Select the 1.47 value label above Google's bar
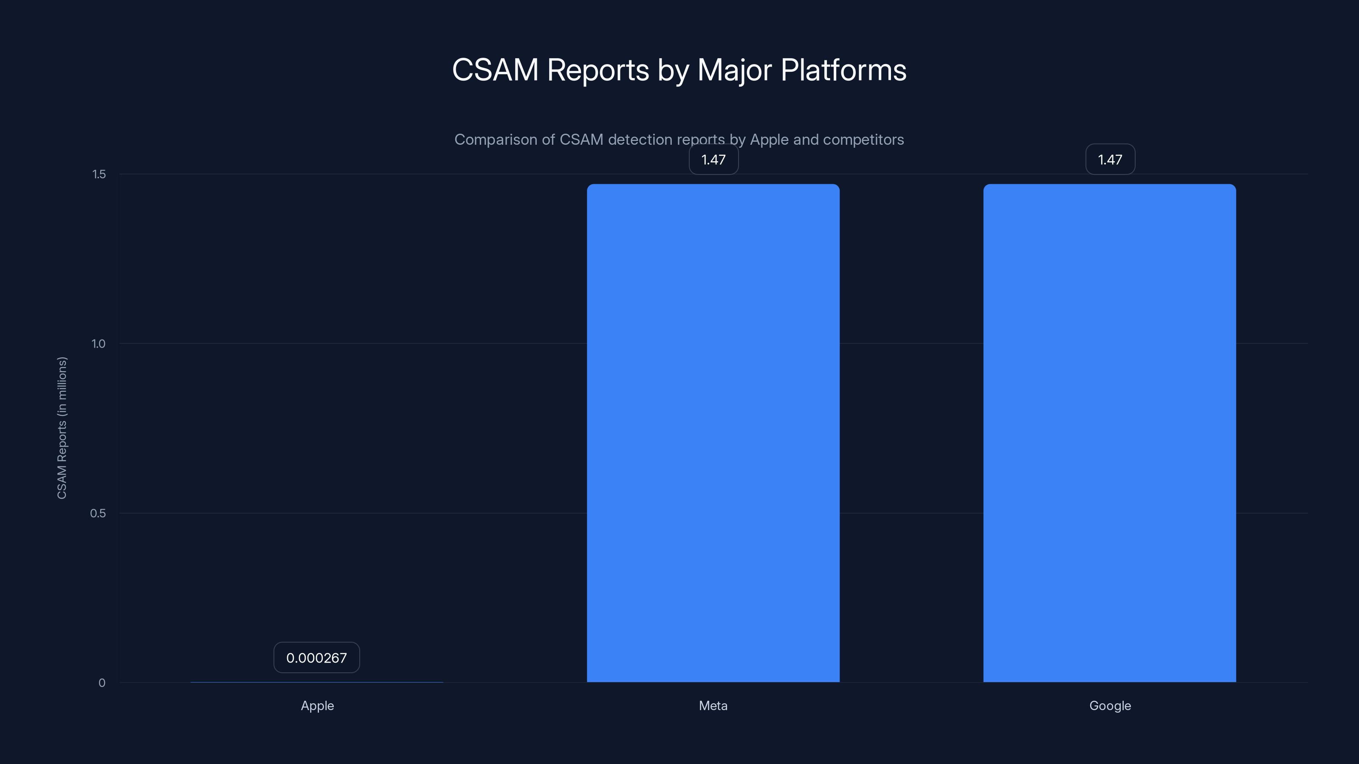The image size is (1359, 764). 1110,159
